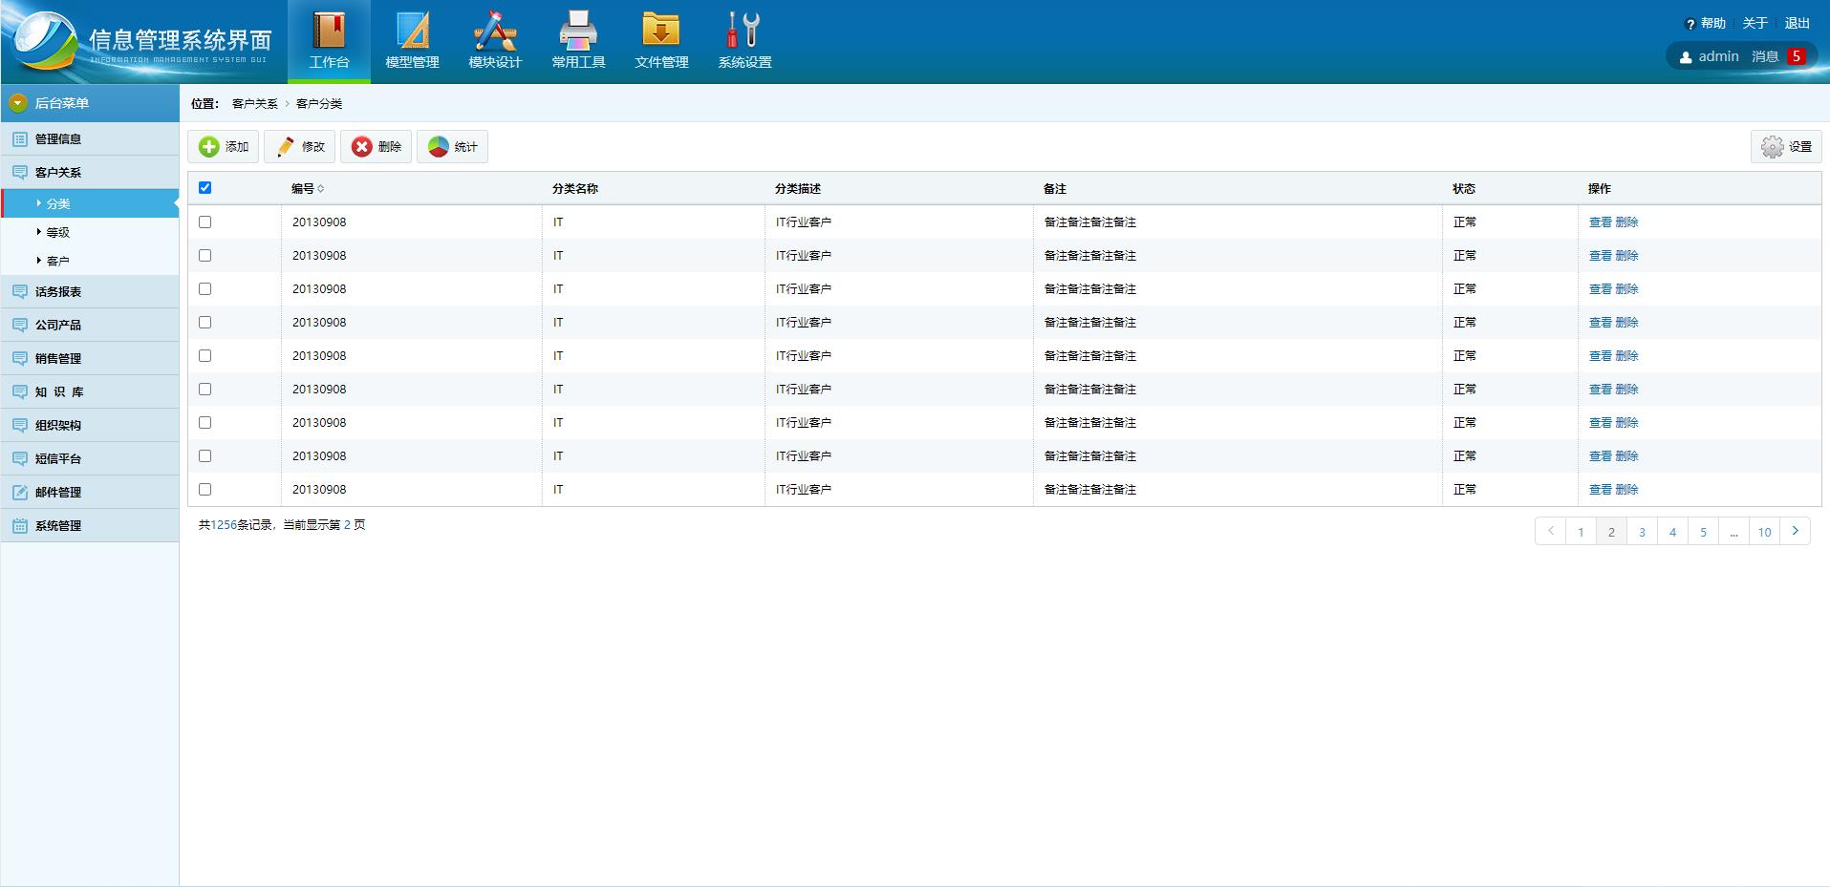Viewport: 1830px width, 887px height.
Task: Click the 统计 statistics pie chart button
Action: (x=452, y=146)
